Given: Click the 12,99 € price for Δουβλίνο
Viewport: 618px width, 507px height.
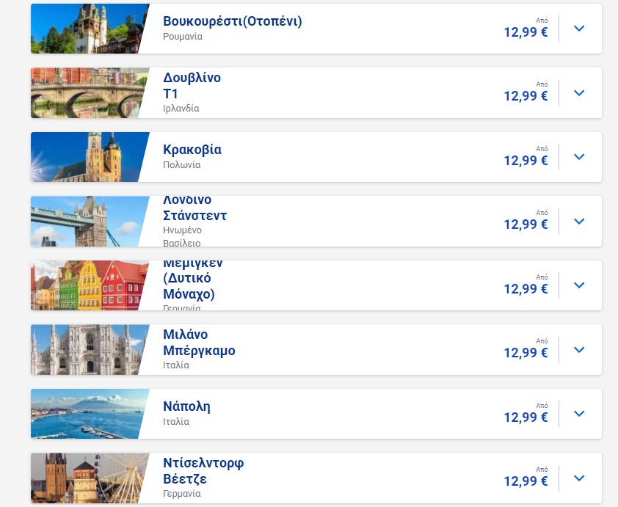Looking at the screenshot, I should 526,95.
